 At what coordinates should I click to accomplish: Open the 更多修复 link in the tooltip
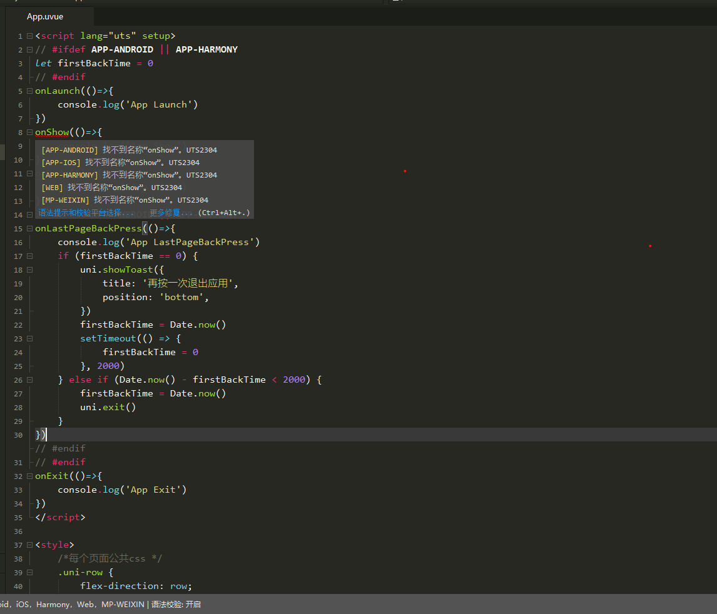tap(171, 213)
